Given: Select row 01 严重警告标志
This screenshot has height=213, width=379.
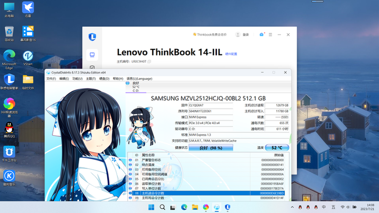Looking at the screenshot, I should (206, 160).
